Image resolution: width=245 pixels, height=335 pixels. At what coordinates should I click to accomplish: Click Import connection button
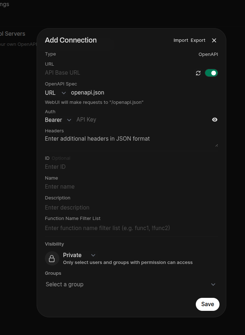tap(181, 40)
